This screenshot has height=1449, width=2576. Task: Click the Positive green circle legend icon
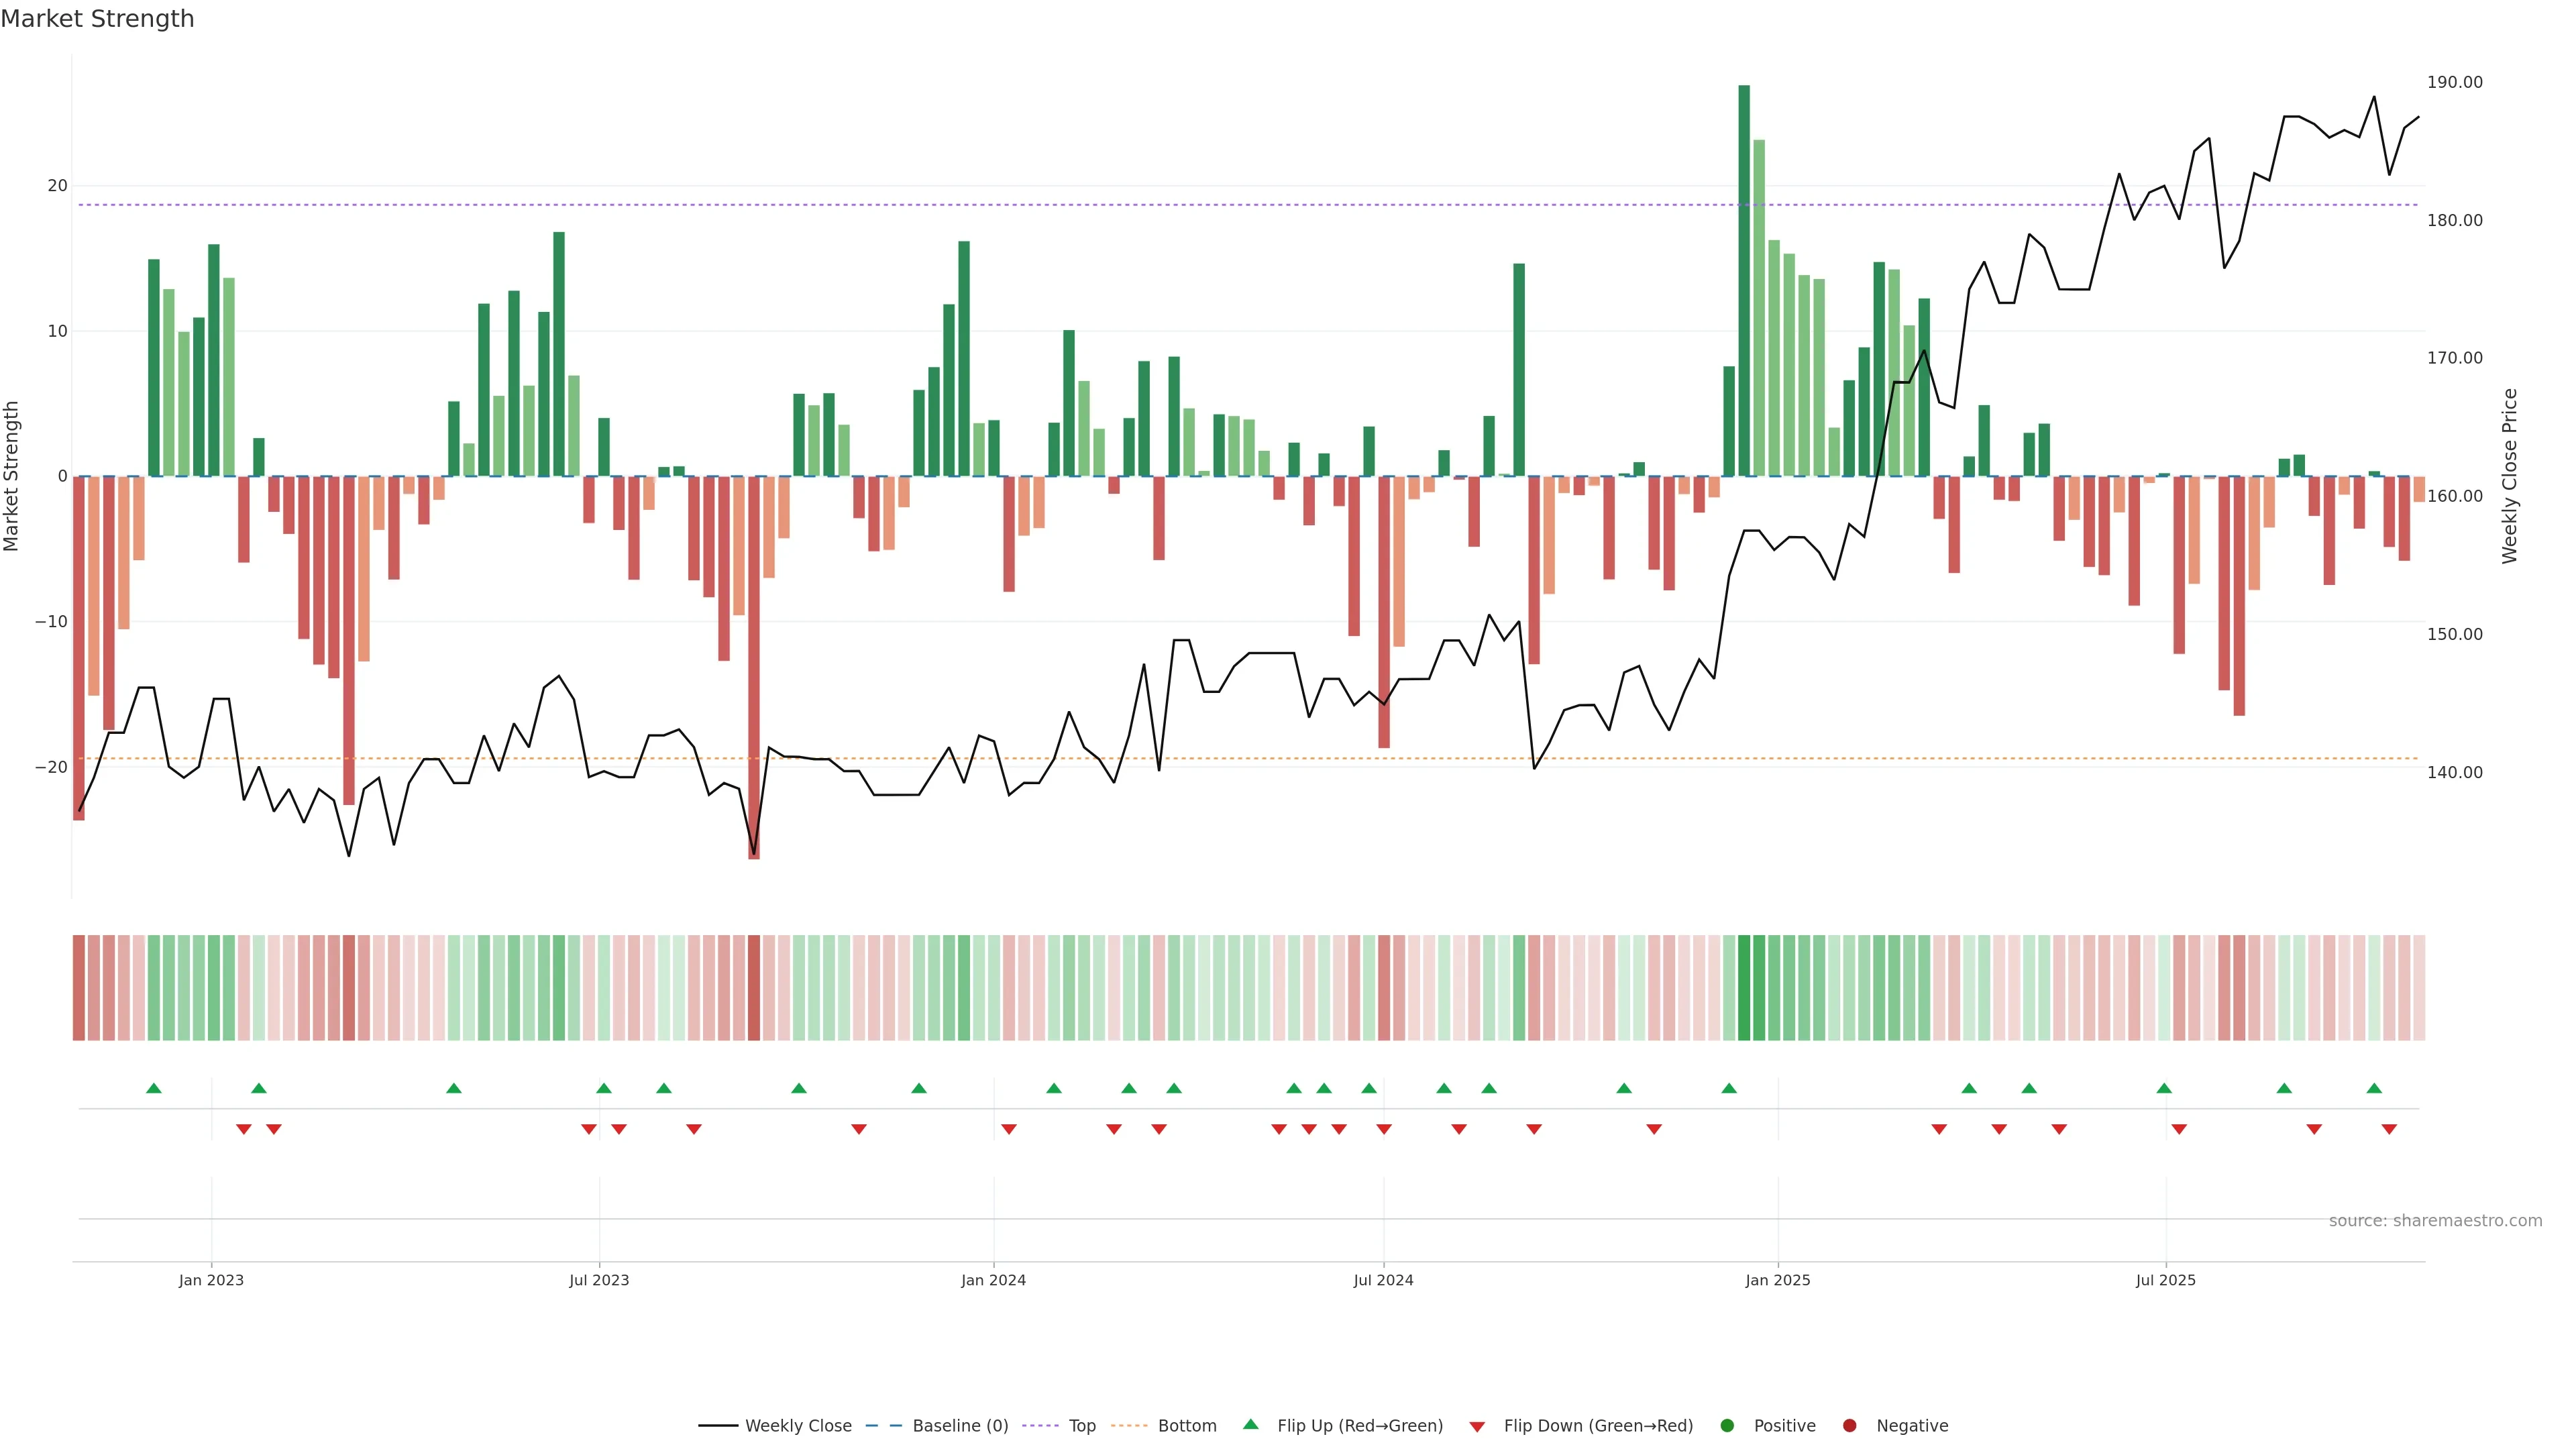(x=1727, y=1426)
